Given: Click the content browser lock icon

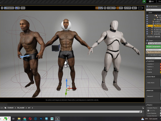Looking at the screenshot, I should (x=143, y=108).
